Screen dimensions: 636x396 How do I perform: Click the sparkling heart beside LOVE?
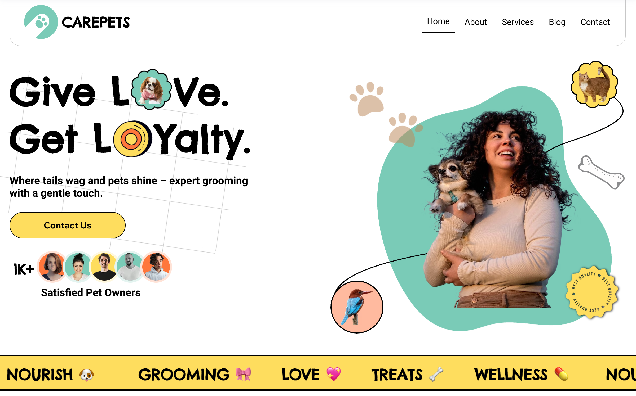click(x=334, y=374)
